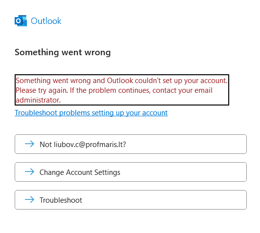Select the blue Outlook wordmark text
260x233 pixels.
[x=46, y=21]
